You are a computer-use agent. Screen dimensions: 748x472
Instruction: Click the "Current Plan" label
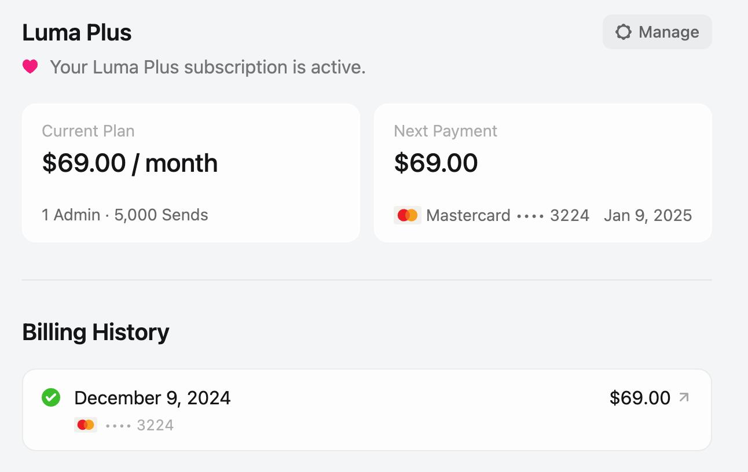click(88, 131)
